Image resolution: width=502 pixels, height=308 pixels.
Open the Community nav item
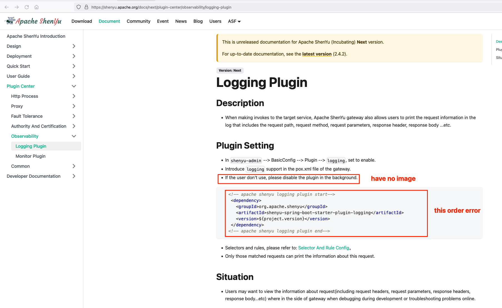click(x=138, y=21)
